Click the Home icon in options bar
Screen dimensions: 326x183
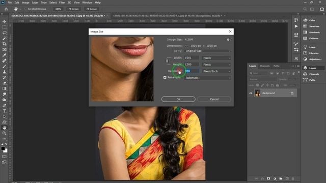click(6, 9)
